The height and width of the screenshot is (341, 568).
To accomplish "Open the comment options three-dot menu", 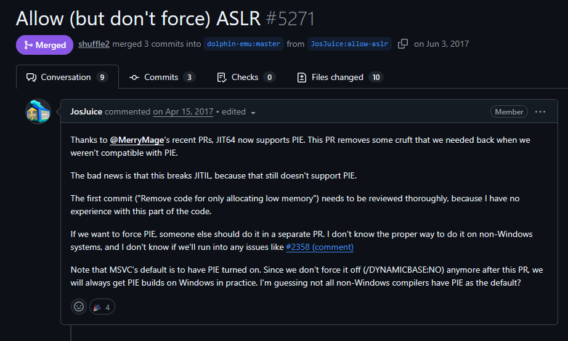I will pyautogui.click(x=540, y=112).
